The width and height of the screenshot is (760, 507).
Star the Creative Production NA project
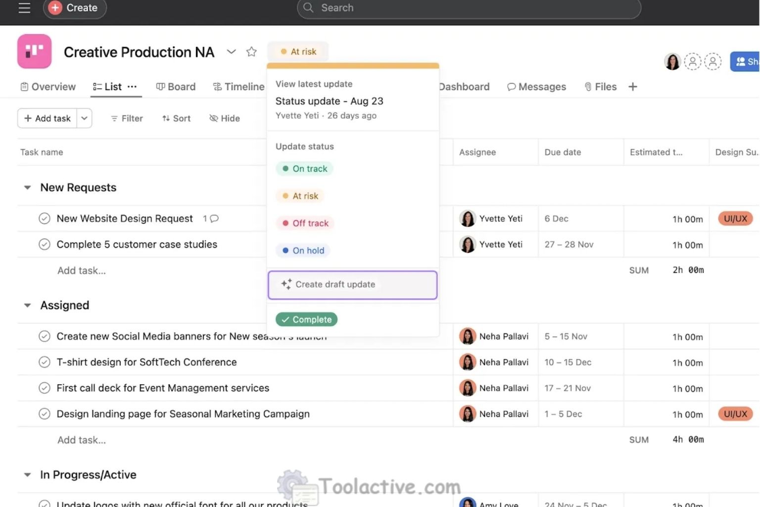click(x=251, y=51)
